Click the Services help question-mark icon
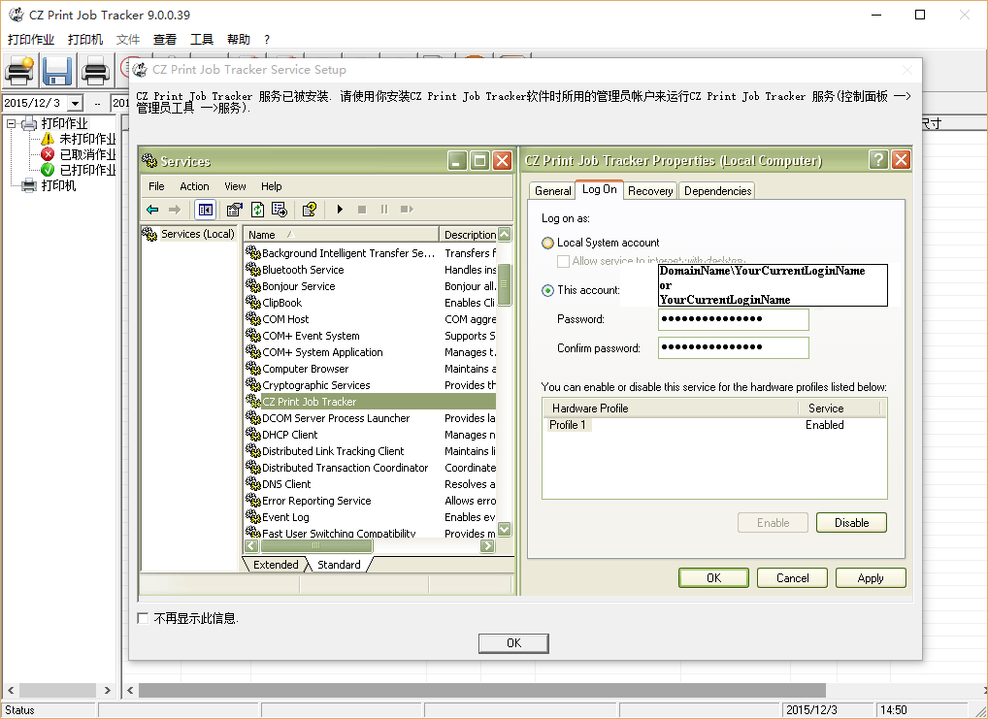Screen dimensions: 988x719 [x=309, y=210]
